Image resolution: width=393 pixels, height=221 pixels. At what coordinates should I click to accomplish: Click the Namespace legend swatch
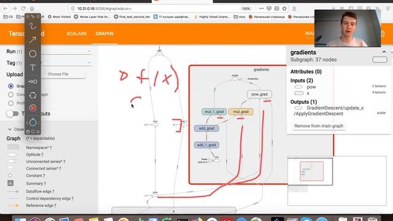tap(14, 147)
